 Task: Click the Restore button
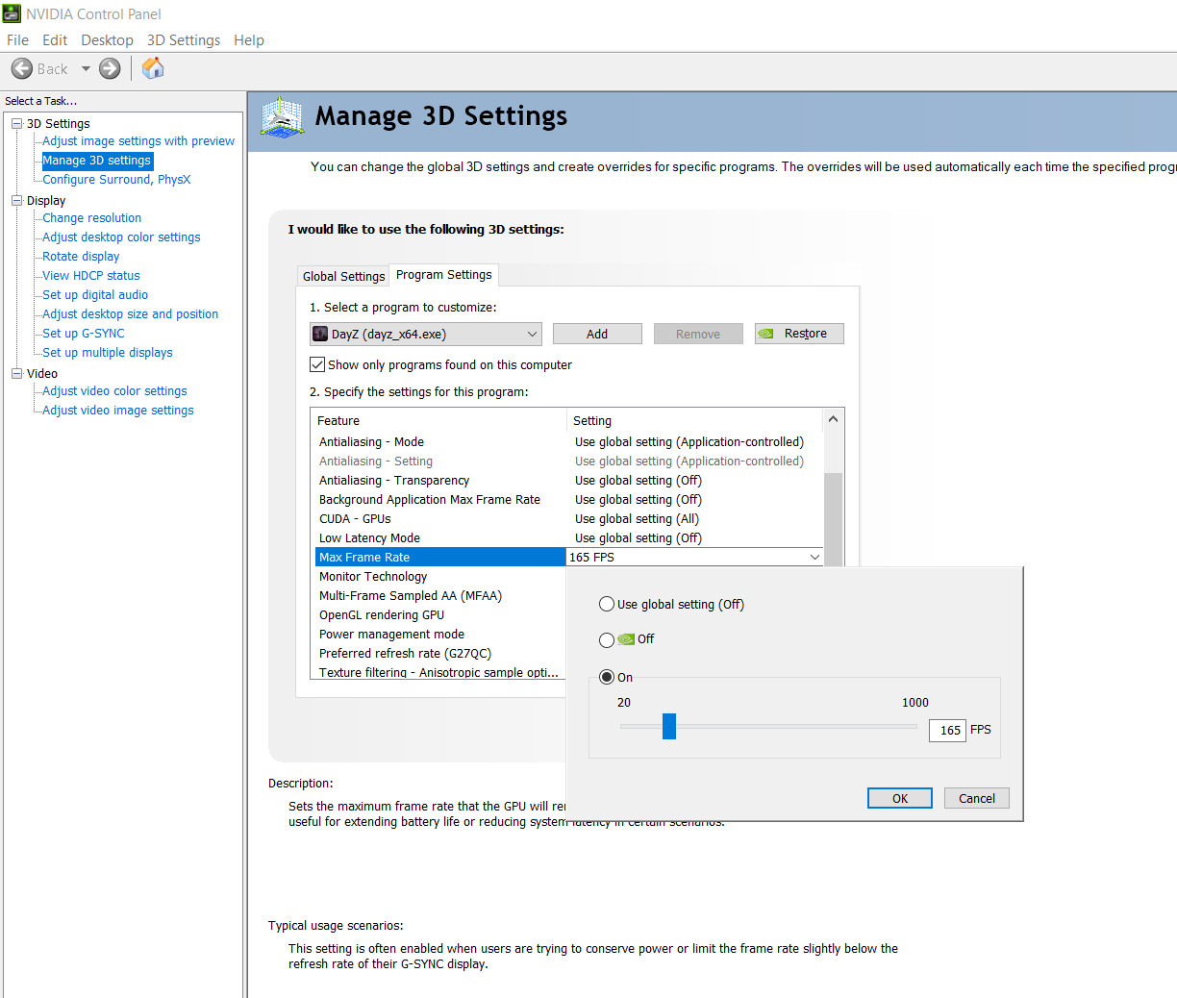coord(799,334)
